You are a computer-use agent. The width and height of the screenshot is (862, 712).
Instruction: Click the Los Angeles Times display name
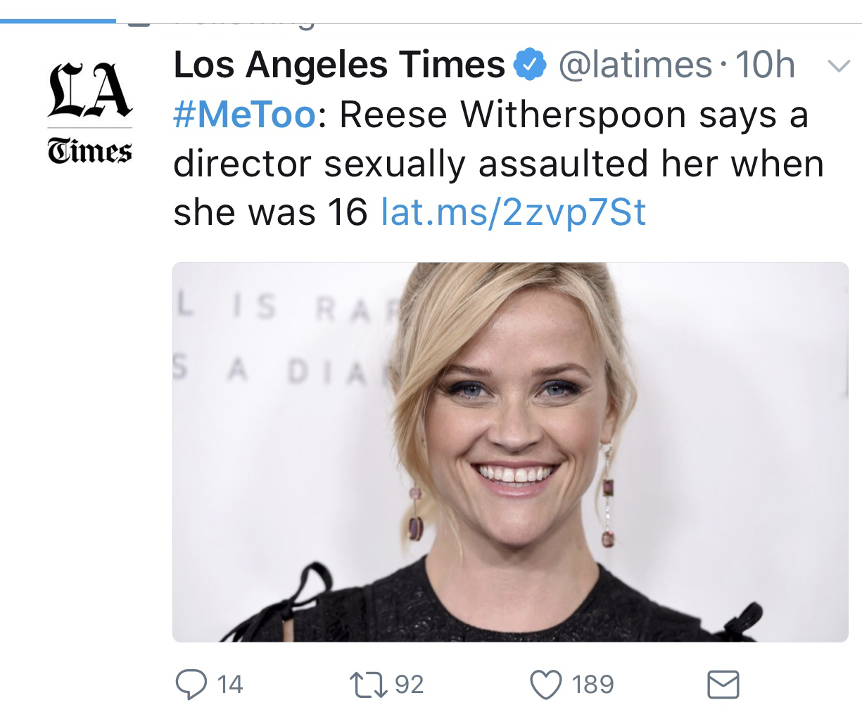pyautogui.click(x=339, y=65)
